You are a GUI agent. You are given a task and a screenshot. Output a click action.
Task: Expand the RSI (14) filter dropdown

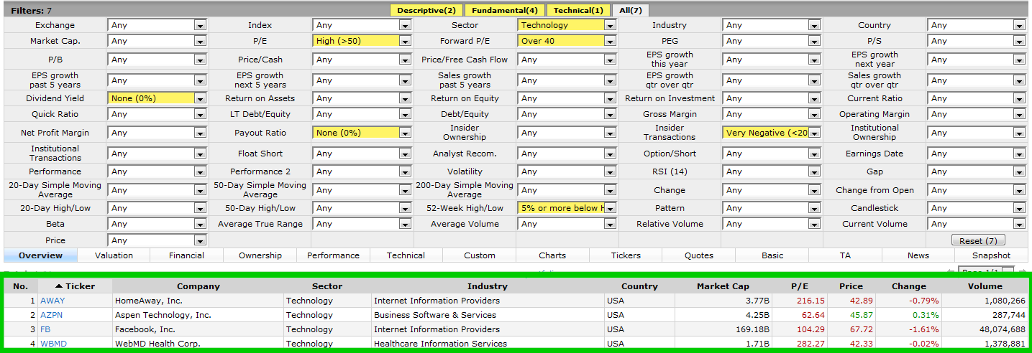(x=772, y=171)
